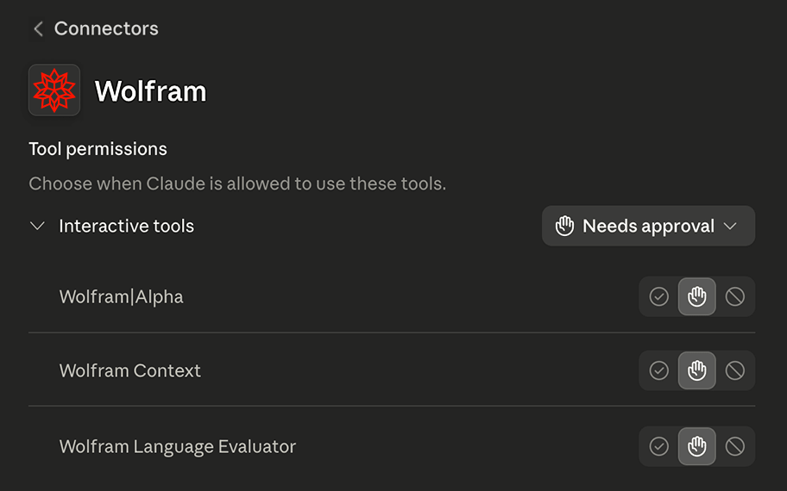Click the hand icon in Needs approval button

(564, 226)
